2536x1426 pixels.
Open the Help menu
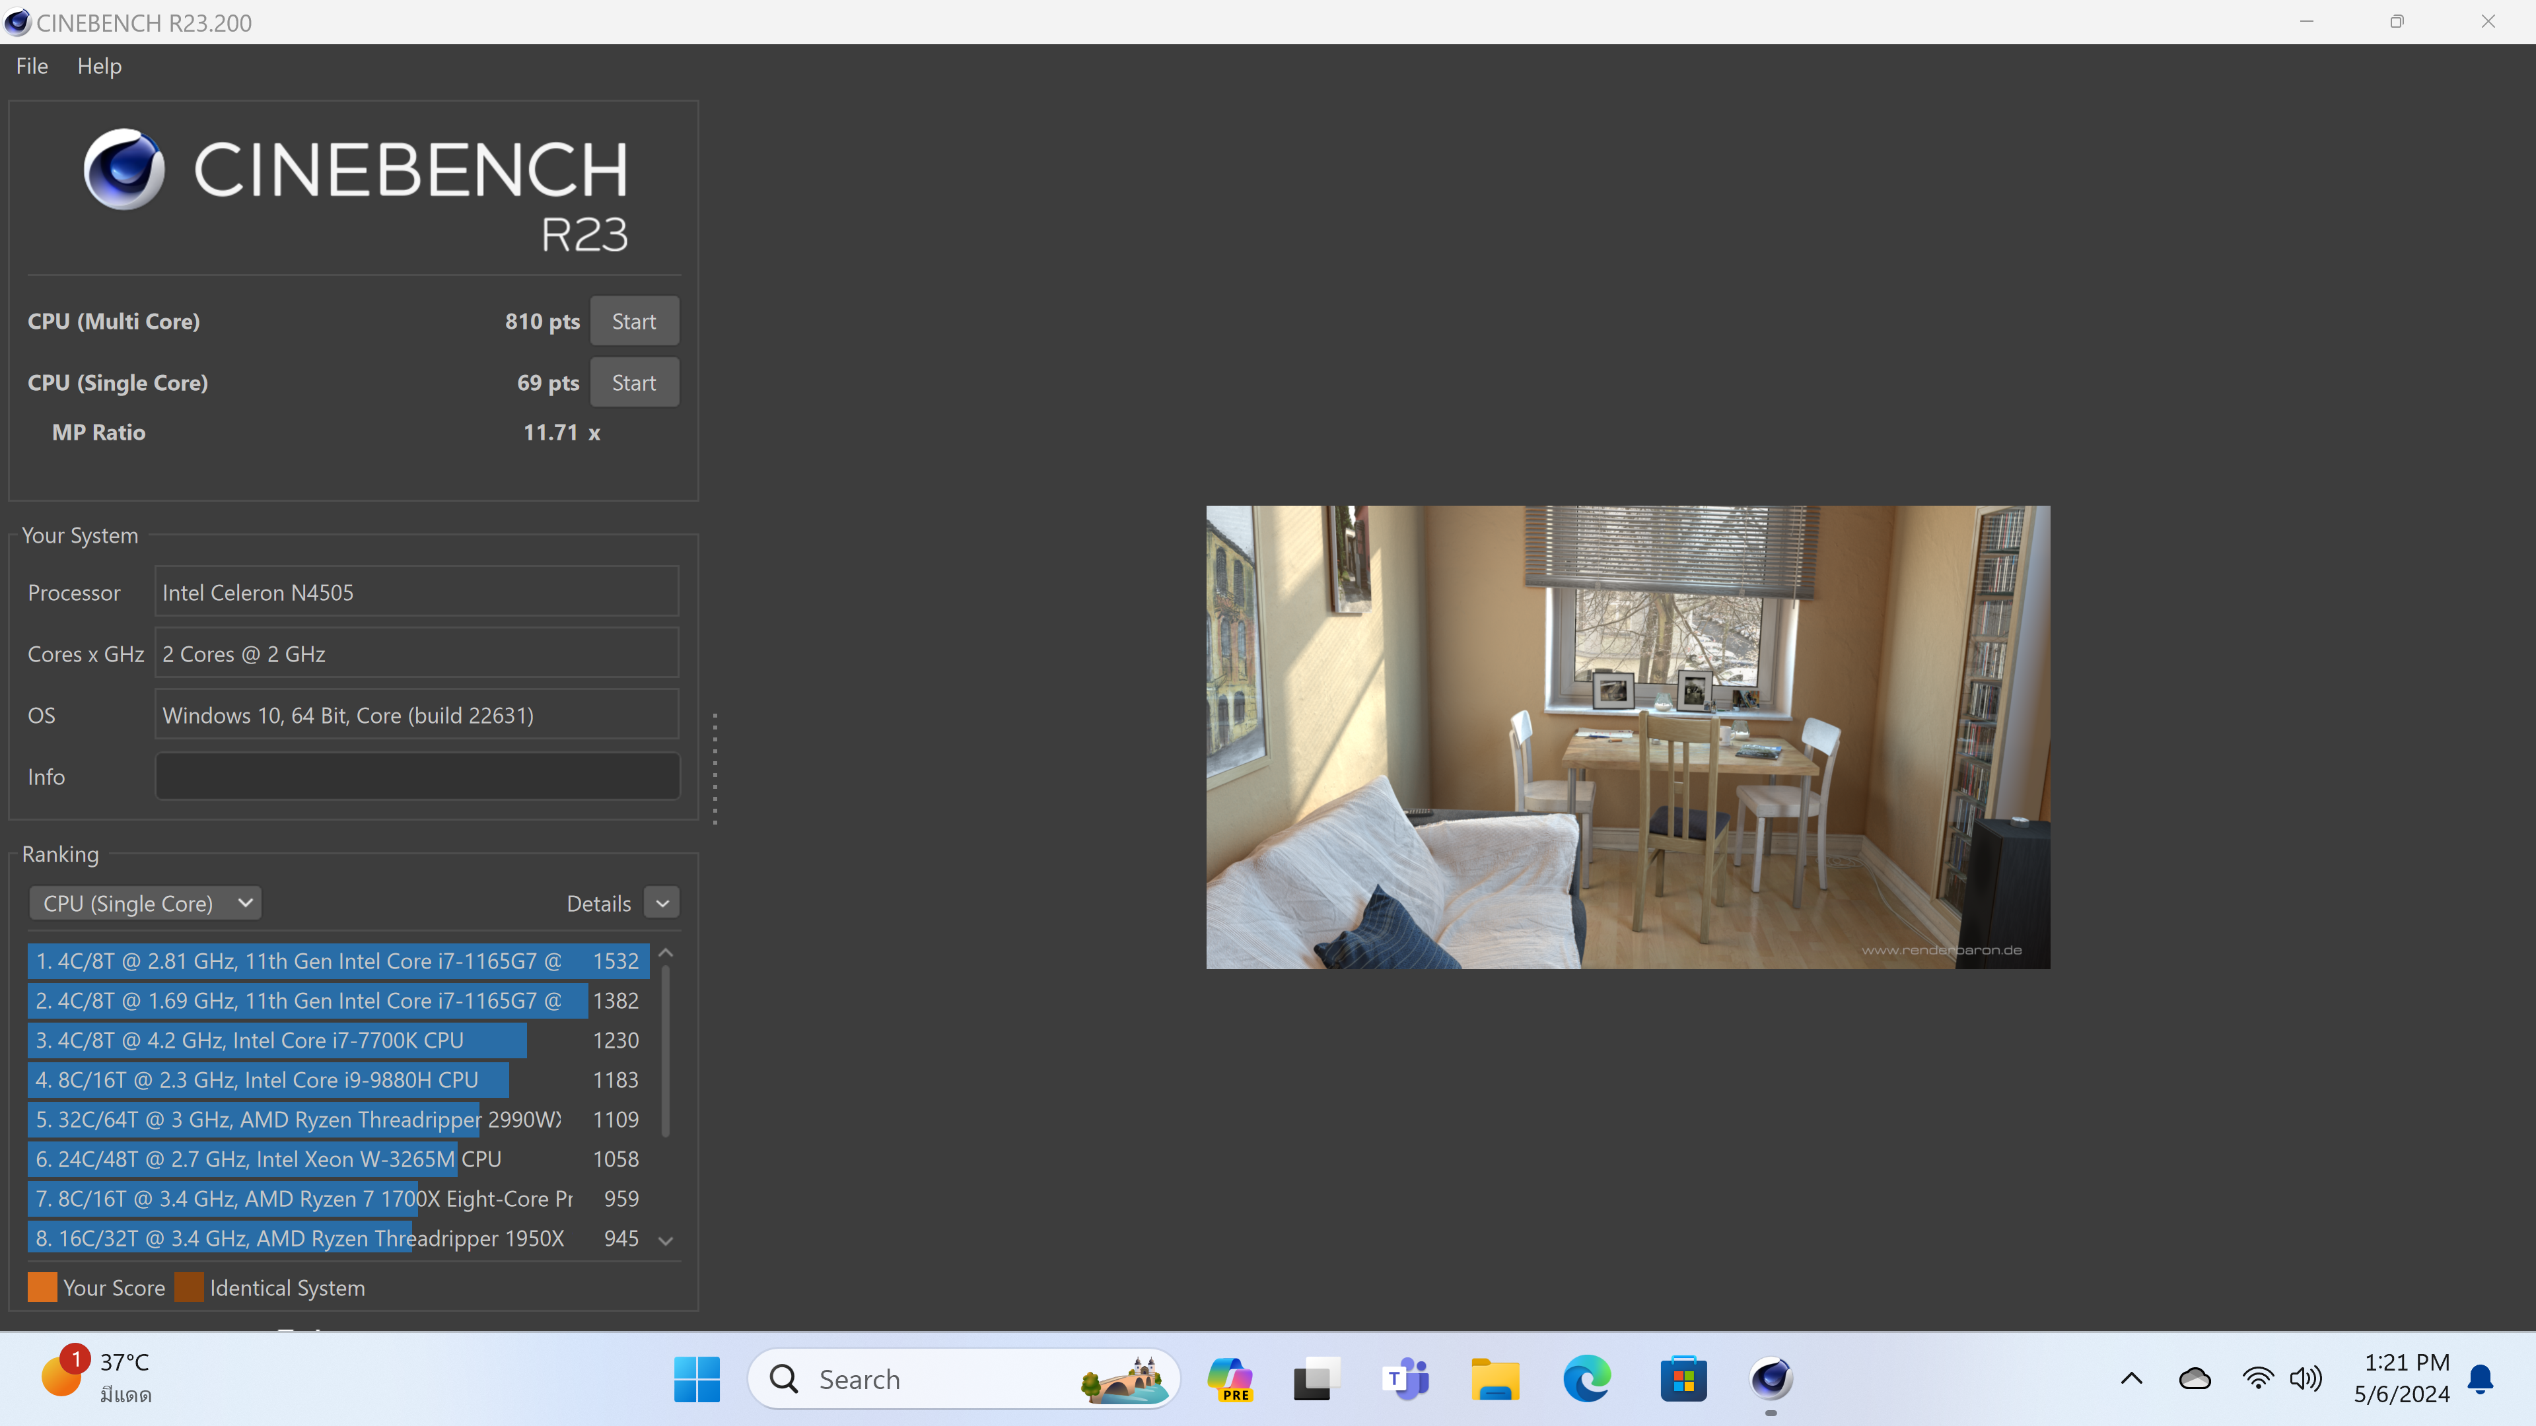click(100, 66)
